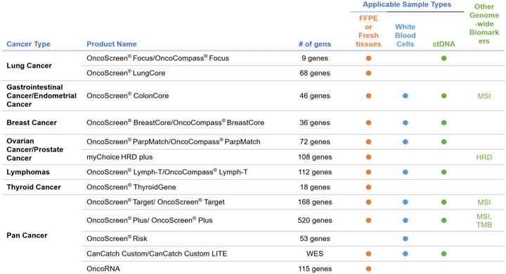Select the "Lymphomas" row label
Image resolution: width=506 pixels, height=274 pixels.
(28, 172)
